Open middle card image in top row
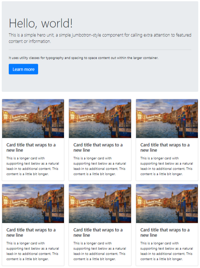The width and height of the screenshot is (200, 268). [x=100, y=119]
